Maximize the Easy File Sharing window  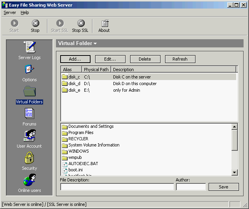click(x=237, y=5)
